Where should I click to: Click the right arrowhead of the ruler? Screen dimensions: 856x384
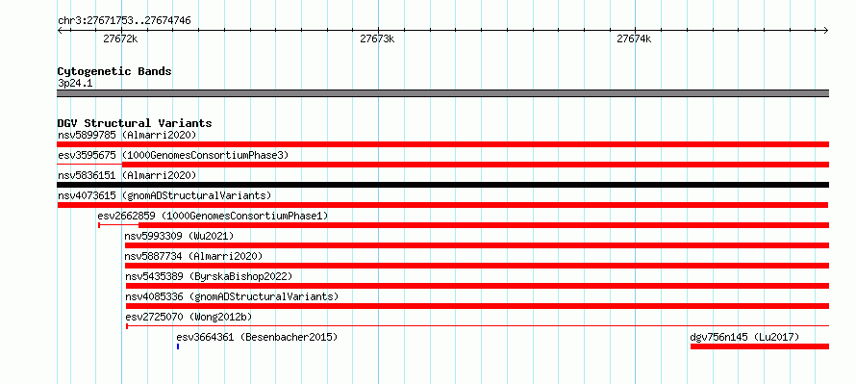(826, 30)
